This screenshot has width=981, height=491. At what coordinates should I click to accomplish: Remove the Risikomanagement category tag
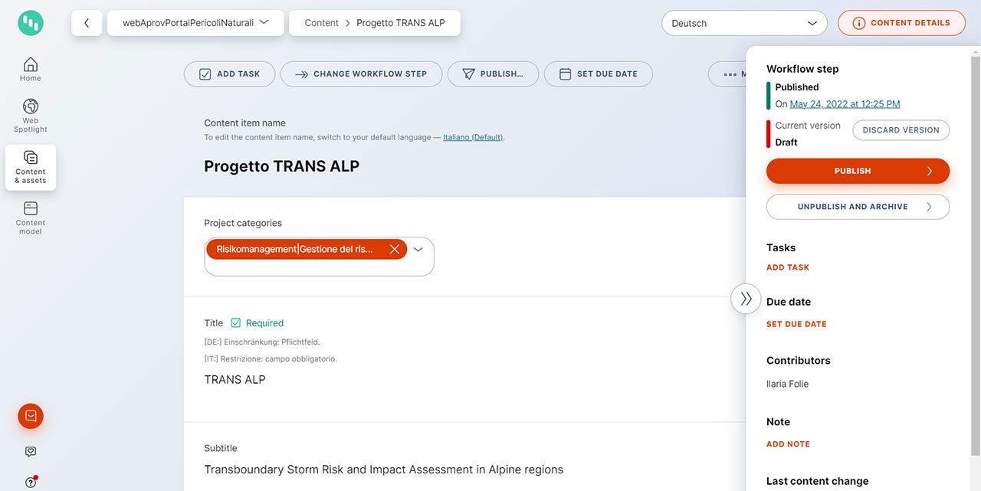pos(395,249)
